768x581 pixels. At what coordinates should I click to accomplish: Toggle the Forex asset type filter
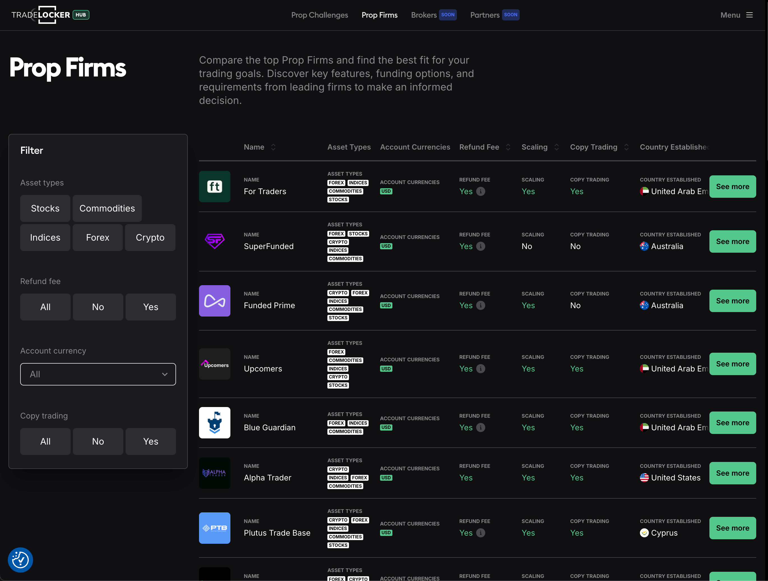pos(98,237)
